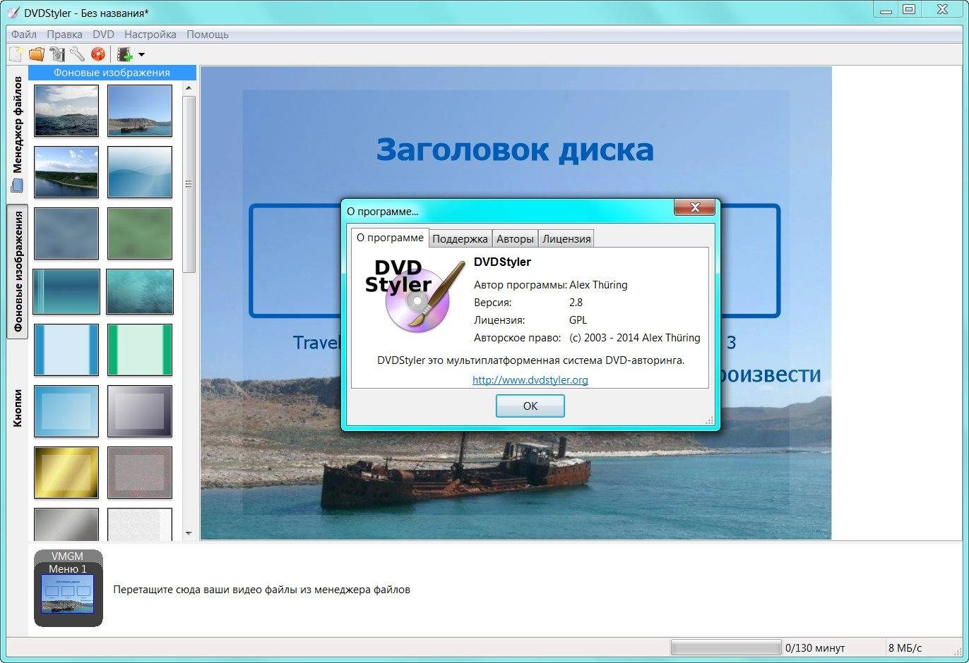Screen dimensions: 969x663
Task: Choose the green side-bars background thumbnail
Action: (140, 350)
